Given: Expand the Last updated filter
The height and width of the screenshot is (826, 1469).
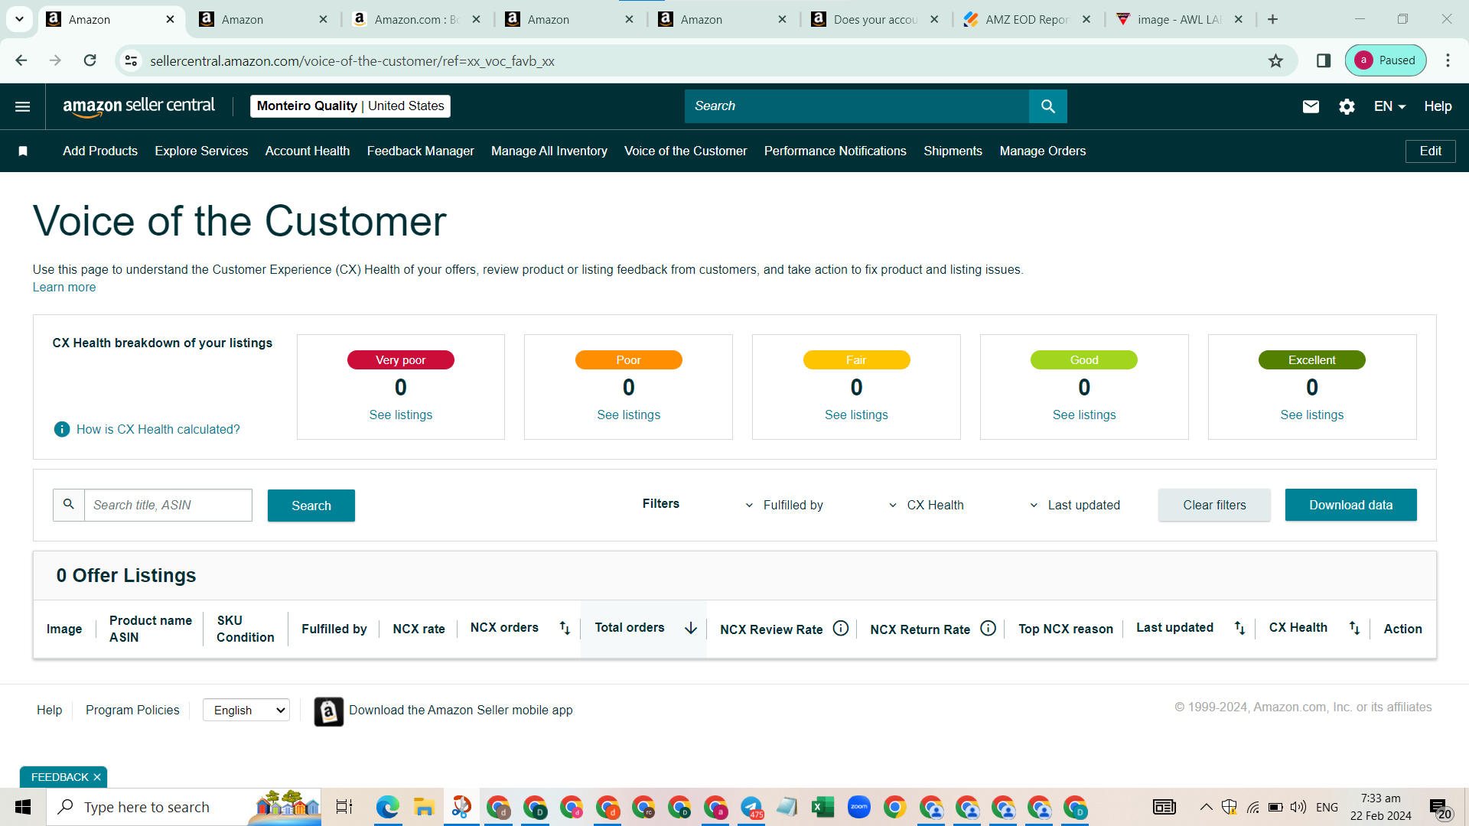Looking at the screenshot, I should coord(1074,505).
